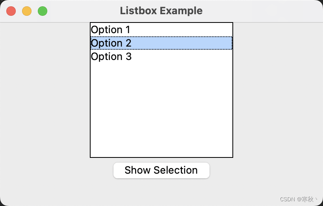
Task: Click blank row space right of "Option 3" text
Action: click(x=181, y=56)
